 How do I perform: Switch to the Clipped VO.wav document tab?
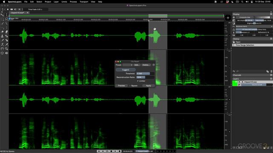coord(17,13)
